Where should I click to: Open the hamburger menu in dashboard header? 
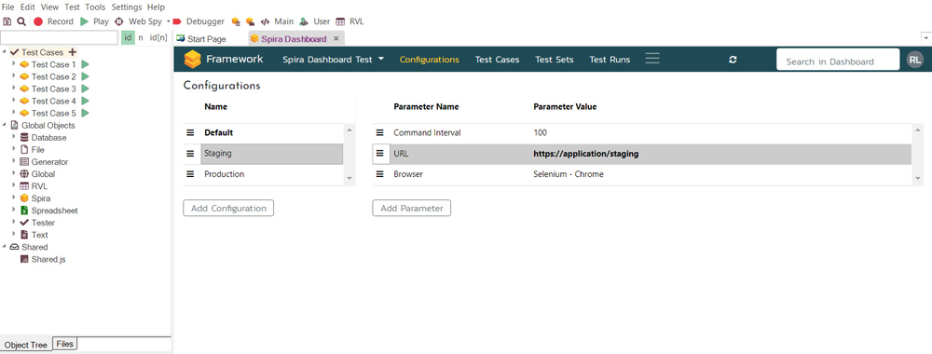click(x=652, y=59)
